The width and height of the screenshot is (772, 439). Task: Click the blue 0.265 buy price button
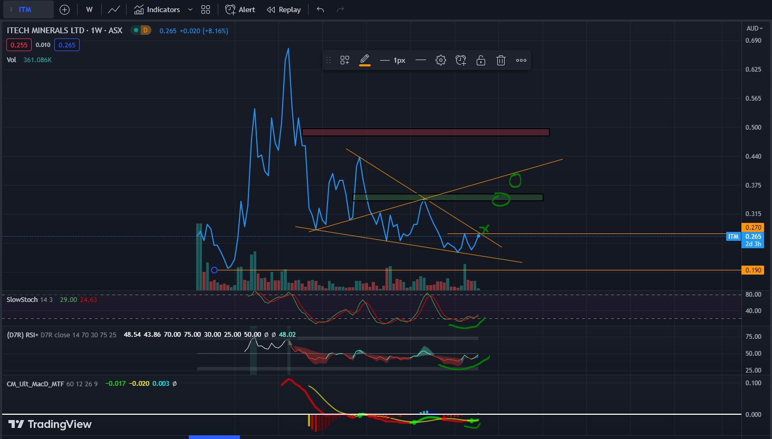tap(67, 45)
